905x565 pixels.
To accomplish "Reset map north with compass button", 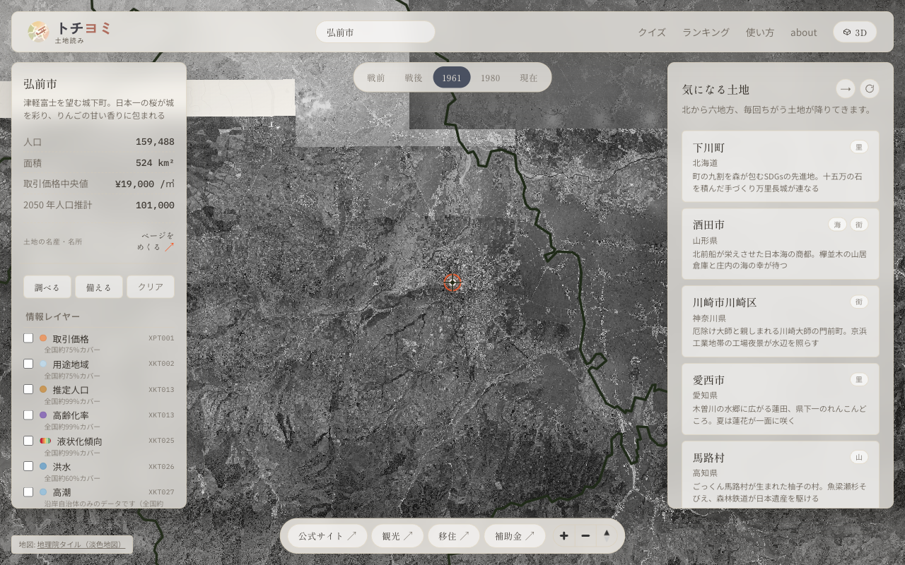I will 606,536.
